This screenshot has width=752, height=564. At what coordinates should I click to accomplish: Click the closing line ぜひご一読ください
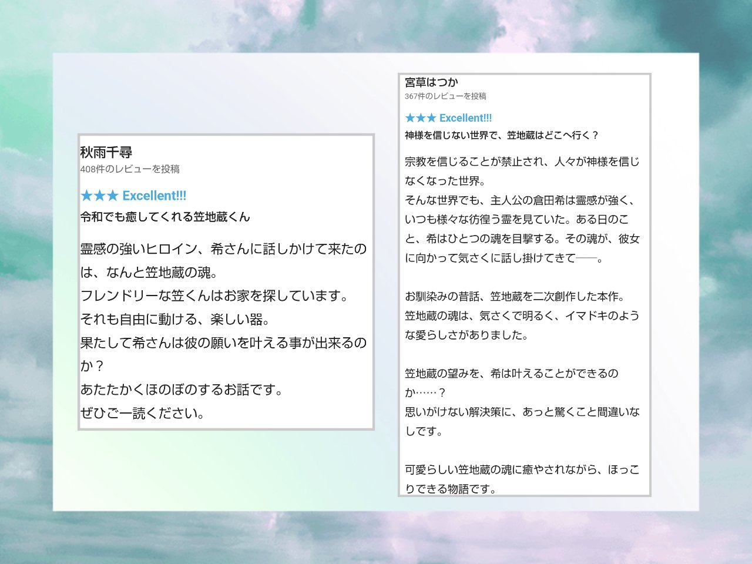point(143,414)
